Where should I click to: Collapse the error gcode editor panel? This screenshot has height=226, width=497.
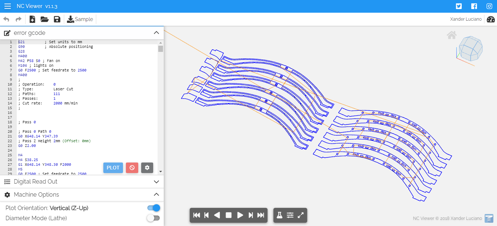point(156,33)
